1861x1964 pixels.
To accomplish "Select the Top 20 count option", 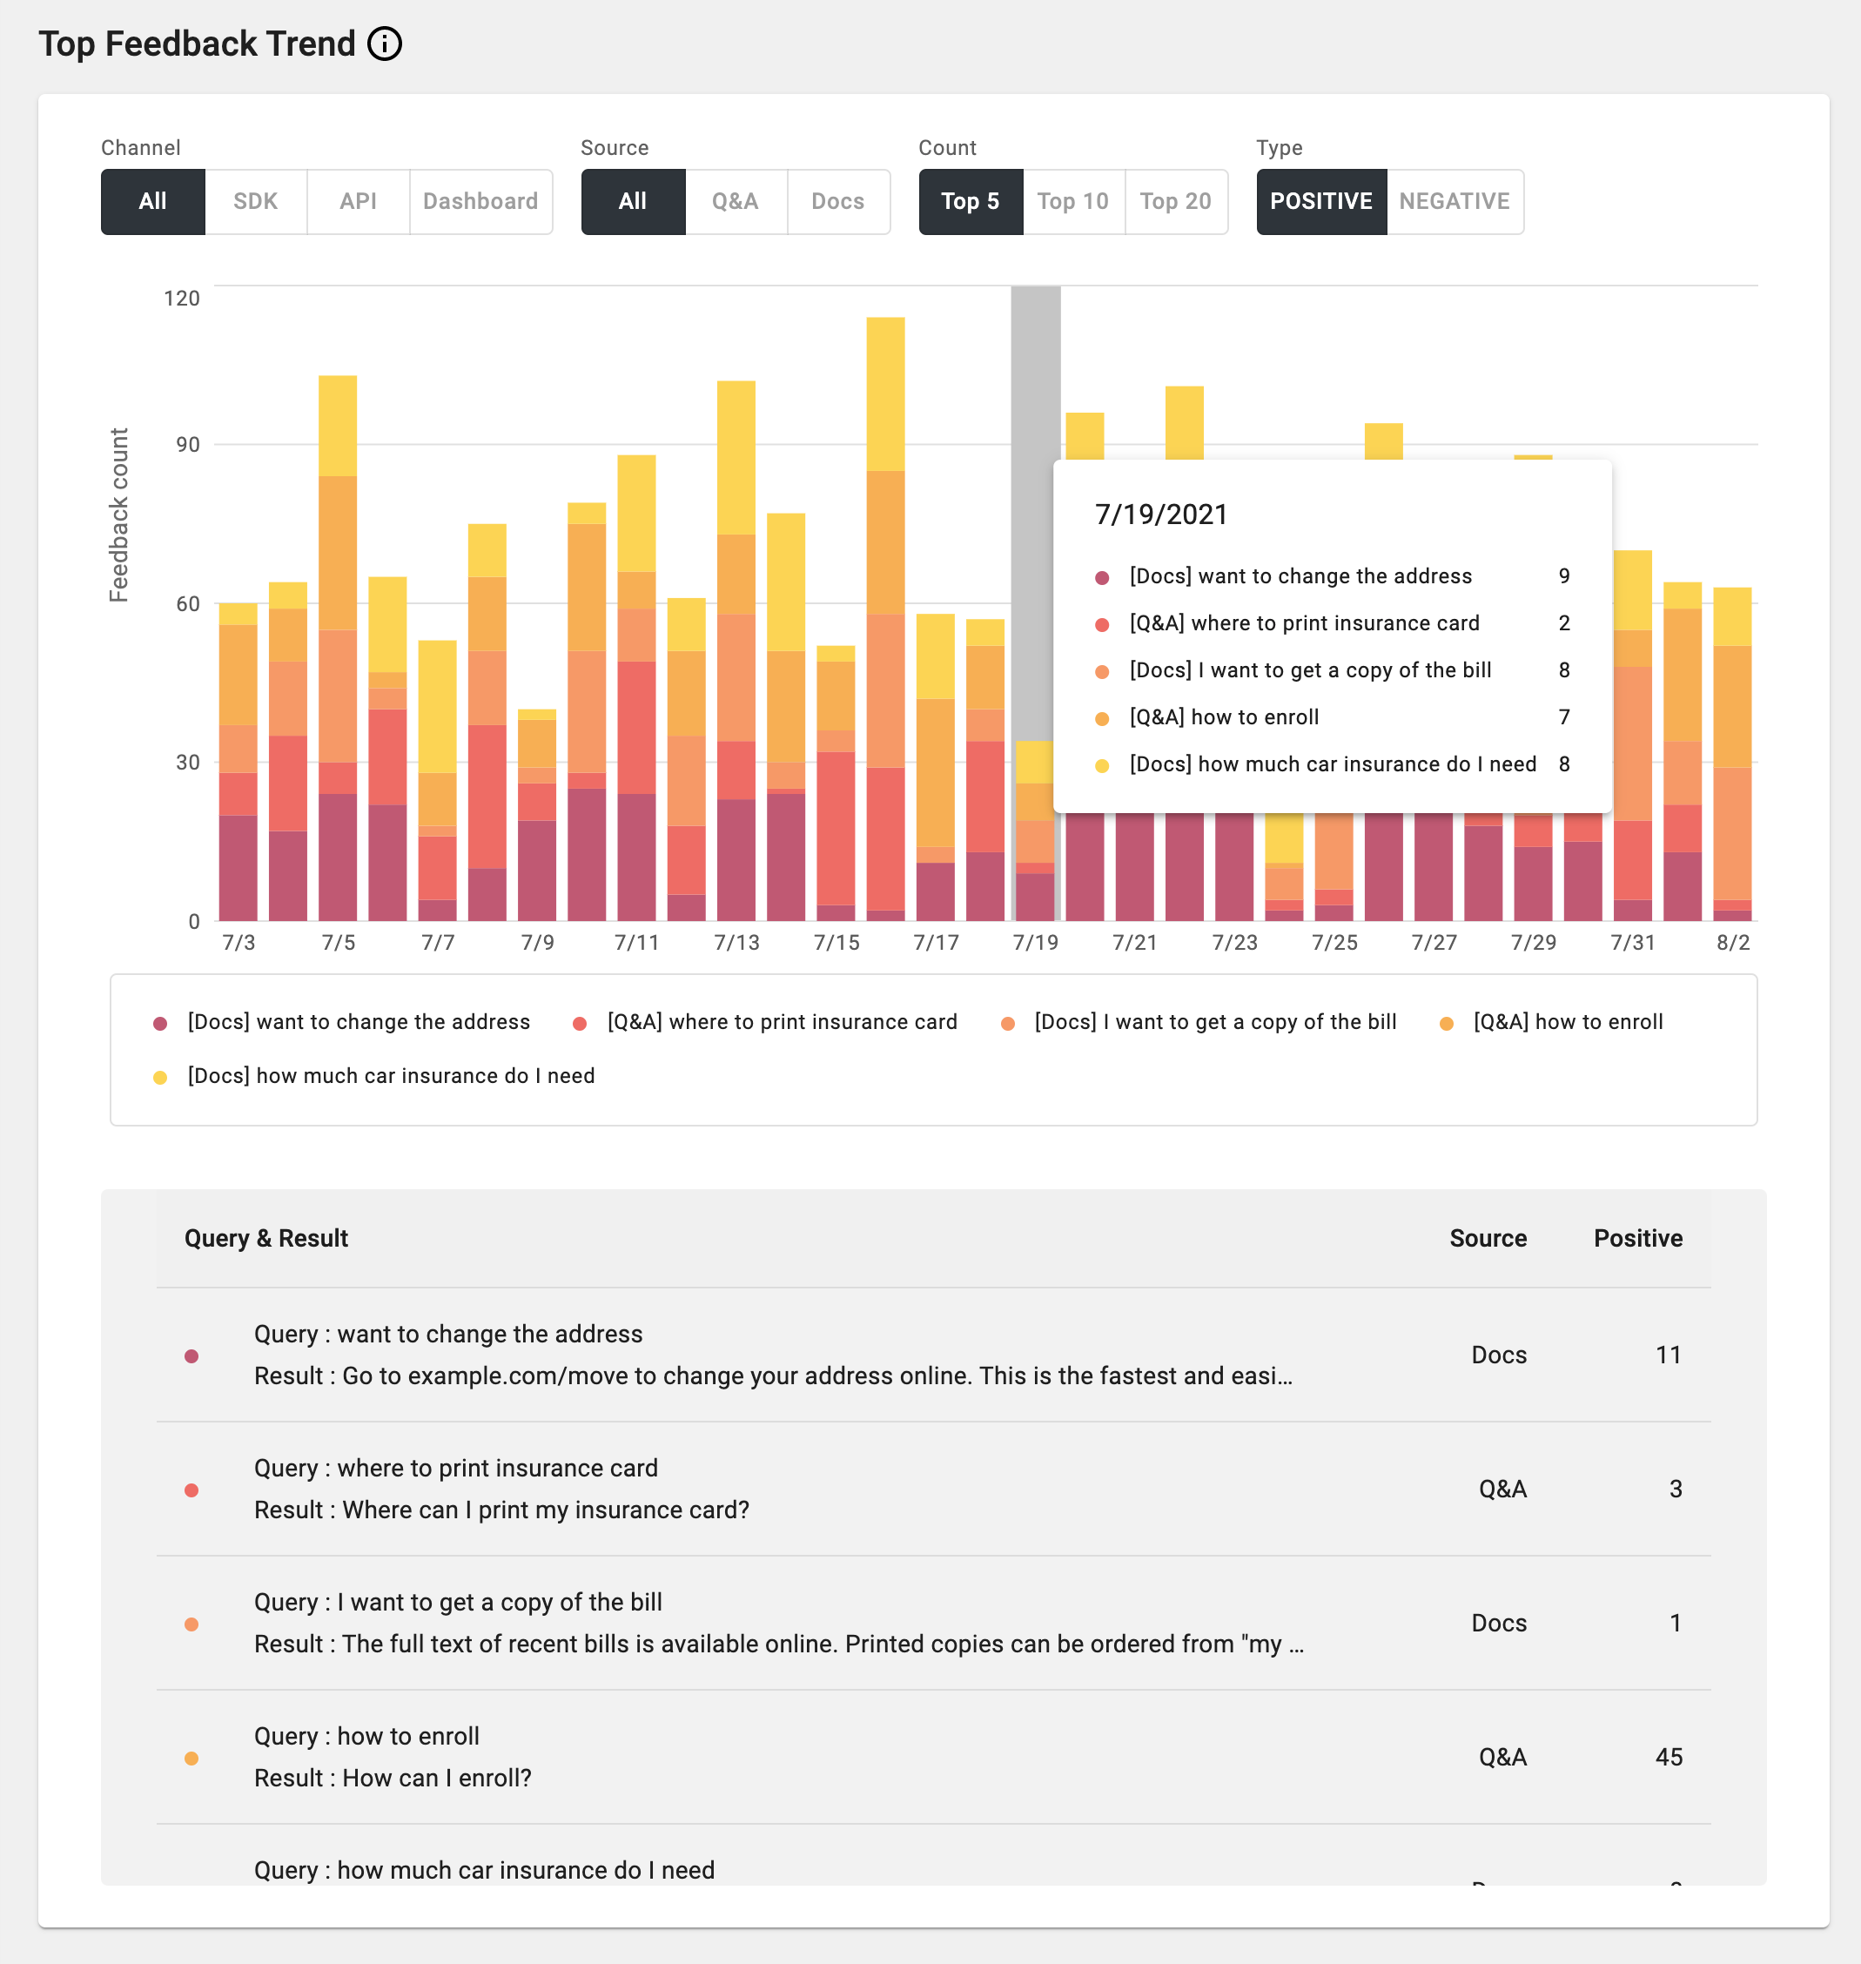I will point(1175,201).
